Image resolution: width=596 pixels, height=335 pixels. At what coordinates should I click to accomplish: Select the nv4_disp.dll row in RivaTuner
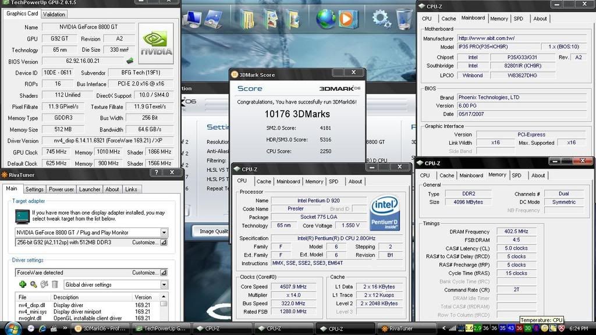pos(87,305)
